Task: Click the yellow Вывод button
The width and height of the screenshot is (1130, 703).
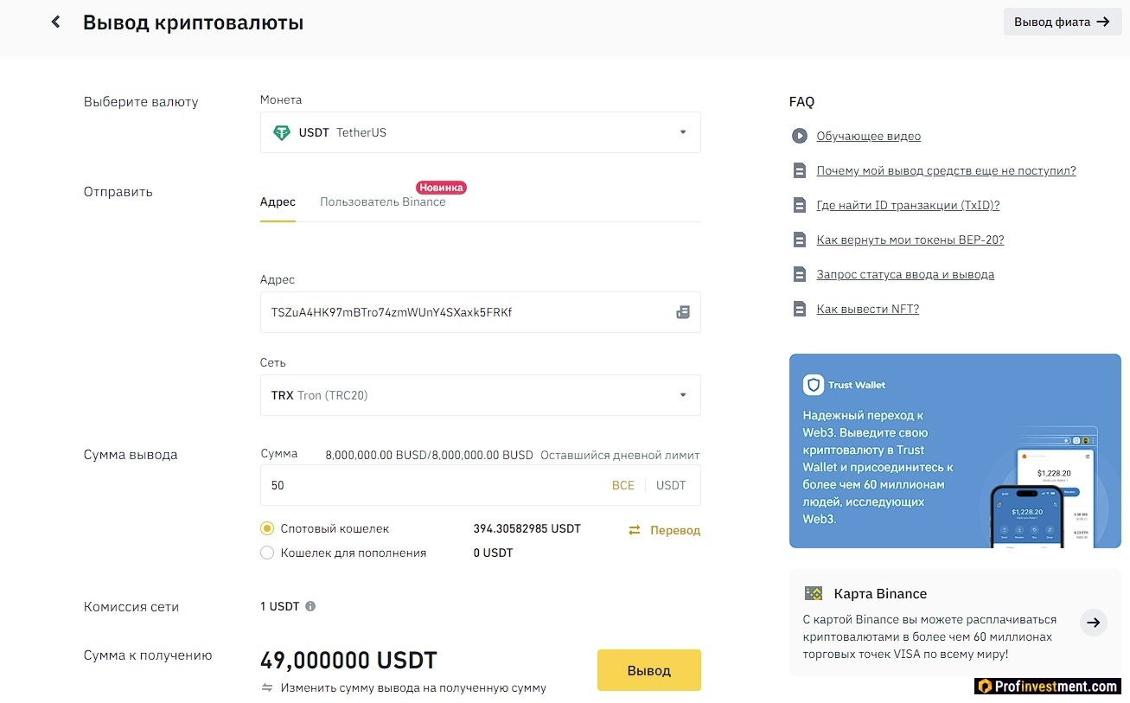Action: point(649,670)
